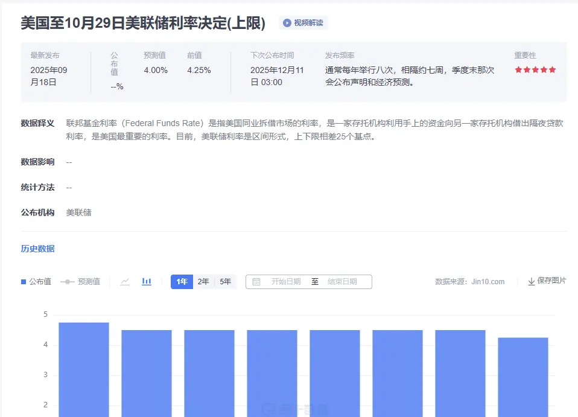Click the 统计方法 label
The width and height of the screenshot is (578, 417).
click(x=37, y=187)
